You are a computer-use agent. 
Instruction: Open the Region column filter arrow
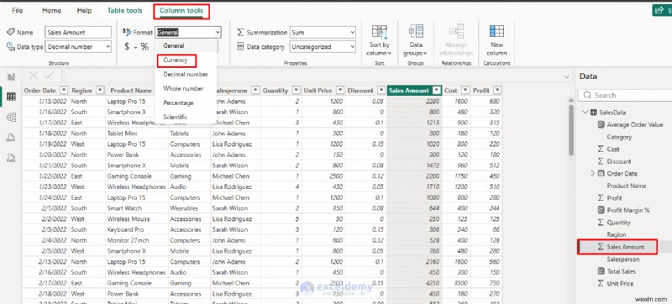(x=100, y=91)
